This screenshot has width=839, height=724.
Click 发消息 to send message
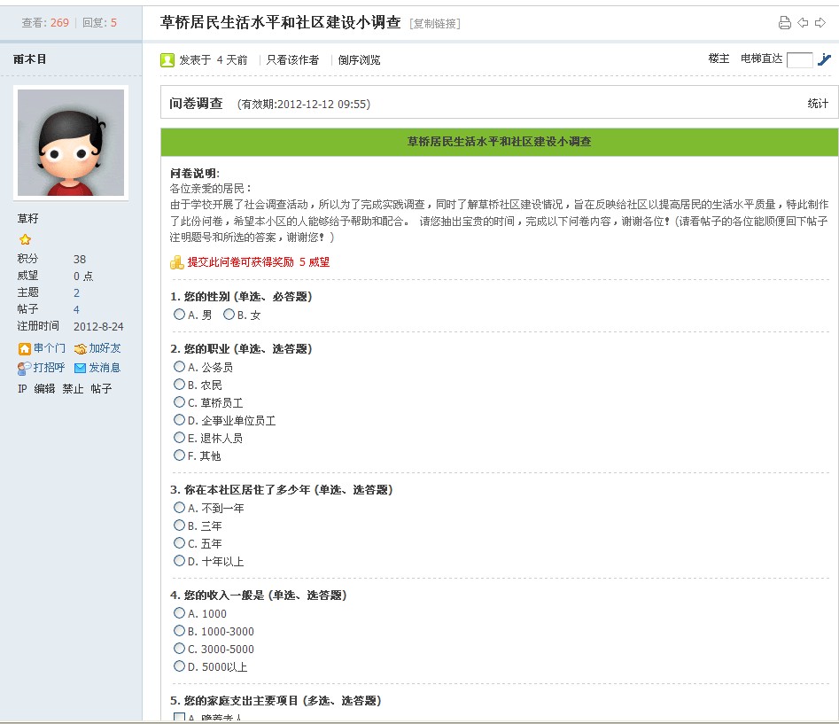tap(105, 368)
